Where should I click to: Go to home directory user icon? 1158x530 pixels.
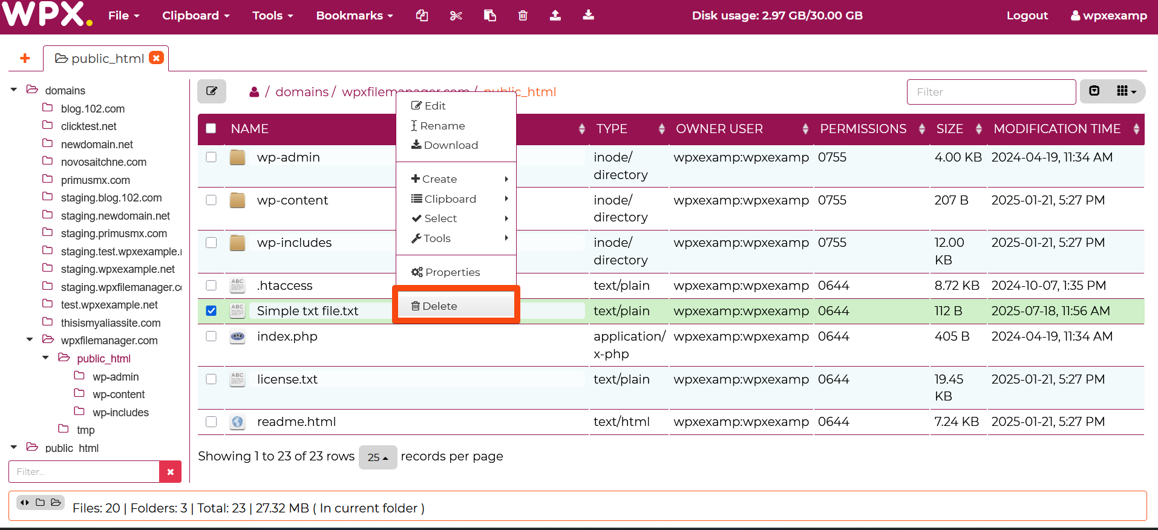[x=254, y=92]
